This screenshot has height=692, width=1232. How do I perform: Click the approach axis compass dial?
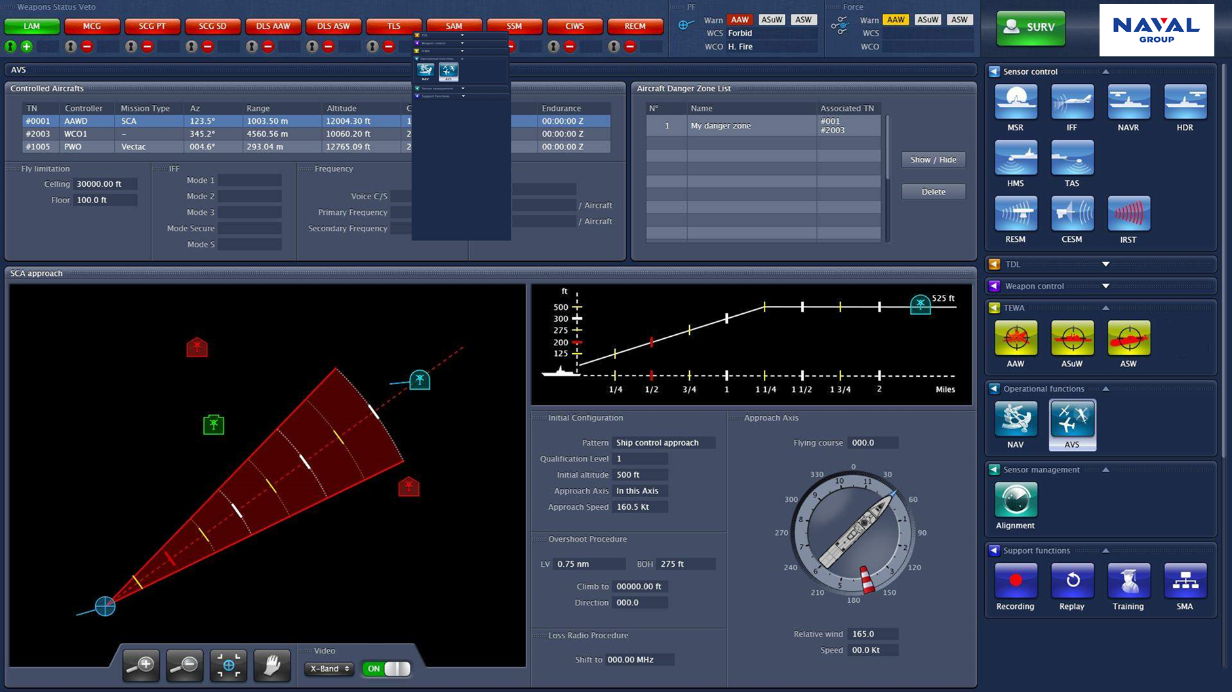(x=852, y=531)
